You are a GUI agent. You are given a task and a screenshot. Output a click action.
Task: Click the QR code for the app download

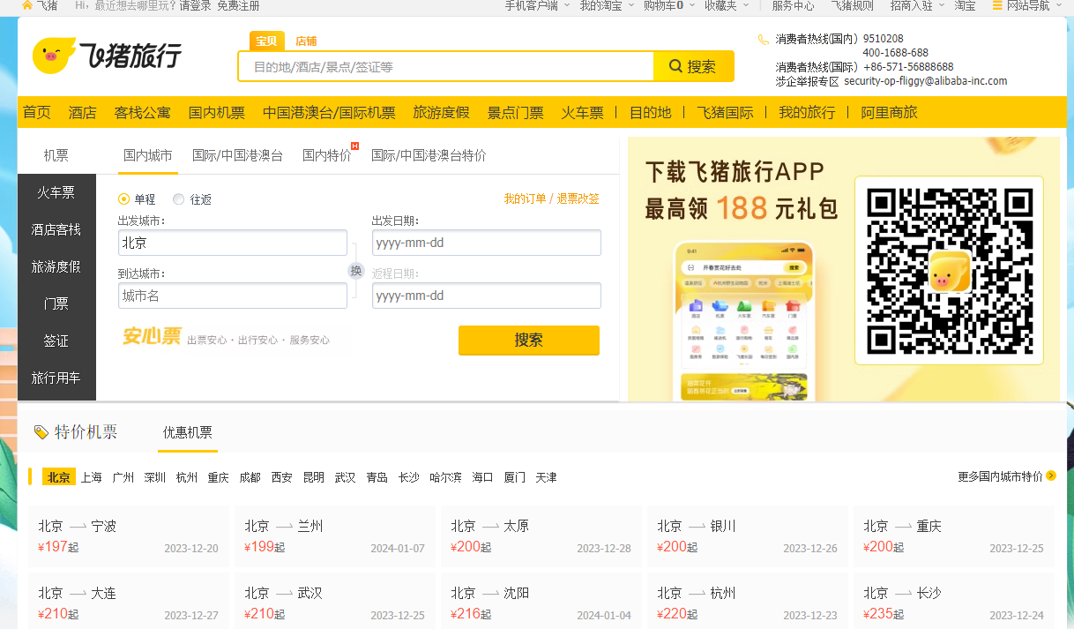coord(949,271)
